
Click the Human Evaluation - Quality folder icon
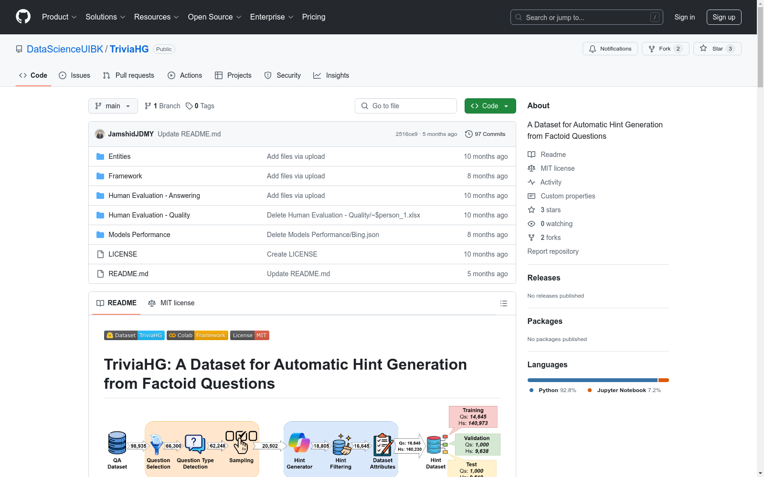100,215
